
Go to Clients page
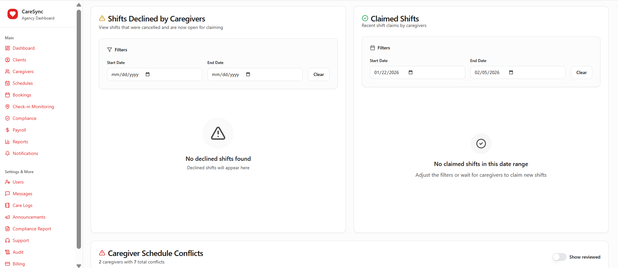pyautogui.click(x=19, y=60)
